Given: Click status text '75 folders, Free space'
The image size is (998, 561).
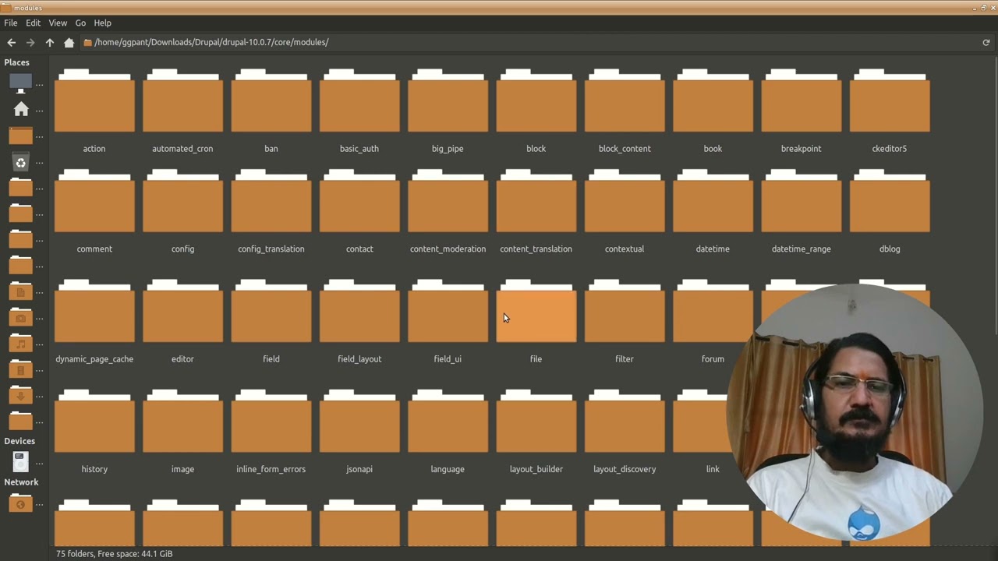Looking at the screenshot, I should [x=115, y=554].
